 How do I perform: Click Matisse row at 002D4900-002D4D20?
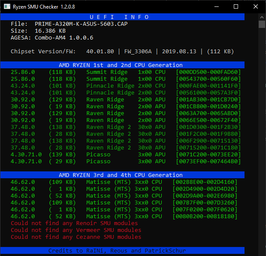(124, 189)
